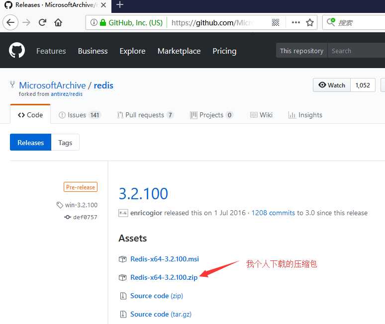Open Pricing in GitHub header
Screen dimensions: 385x324
coord(224,51)
